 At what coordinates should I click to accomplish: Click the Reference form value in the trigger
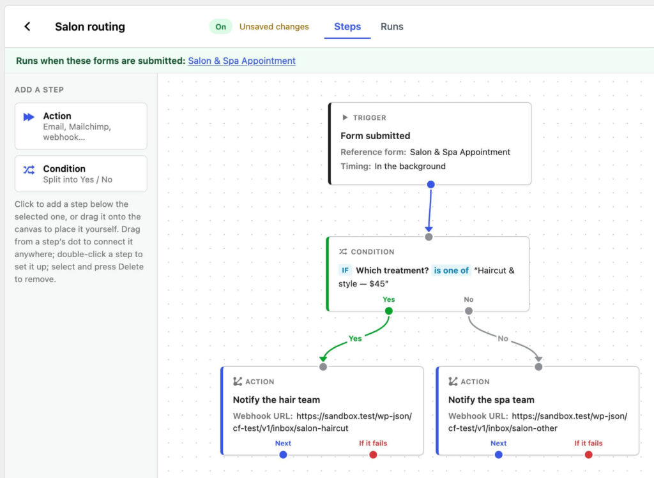[460, 152]
